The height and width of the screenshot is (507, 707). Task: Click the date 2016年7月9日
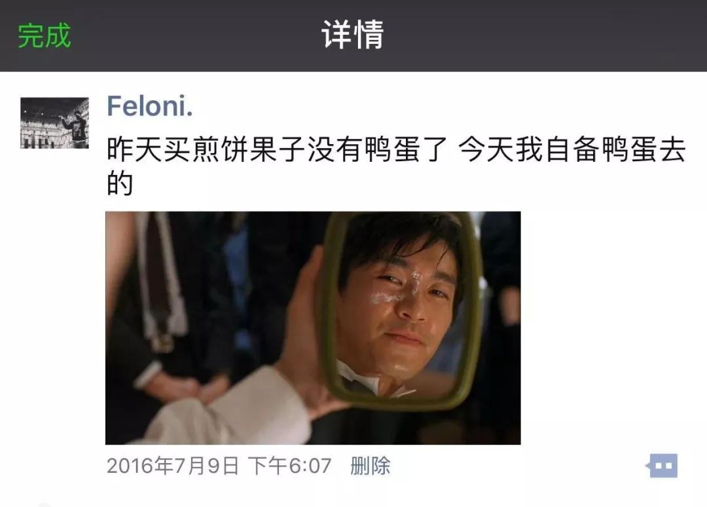pos(173,466)
